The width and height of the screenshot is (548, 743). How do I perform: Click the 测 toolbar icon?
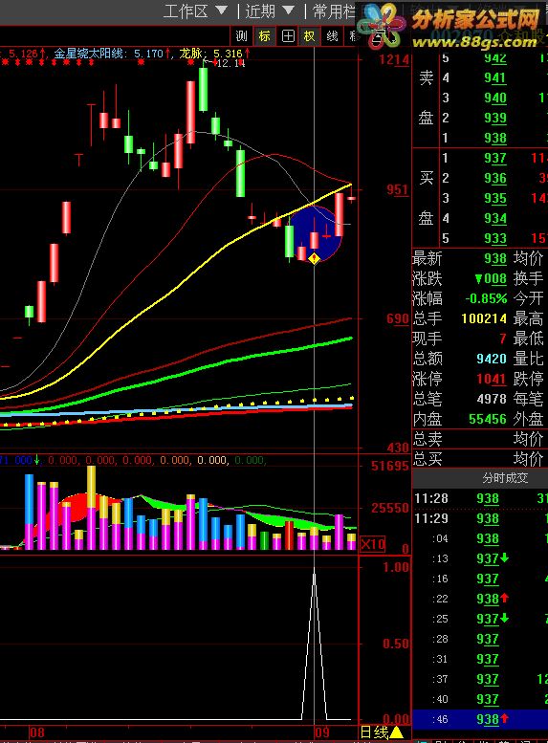pyautogui.click(x=242, y=35)
